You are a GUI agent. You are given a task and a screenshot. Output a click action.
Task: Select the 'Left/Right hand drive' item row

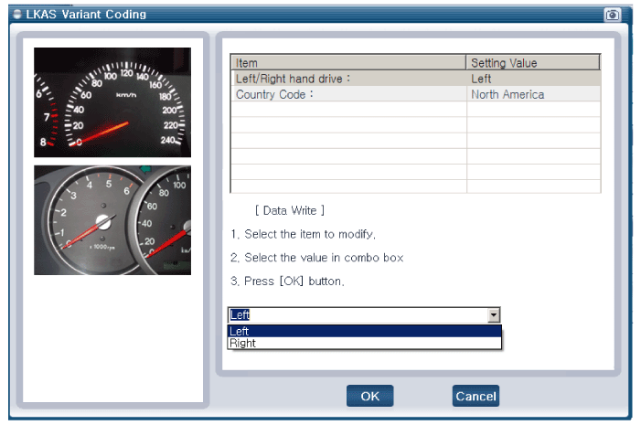pos(347,79)
